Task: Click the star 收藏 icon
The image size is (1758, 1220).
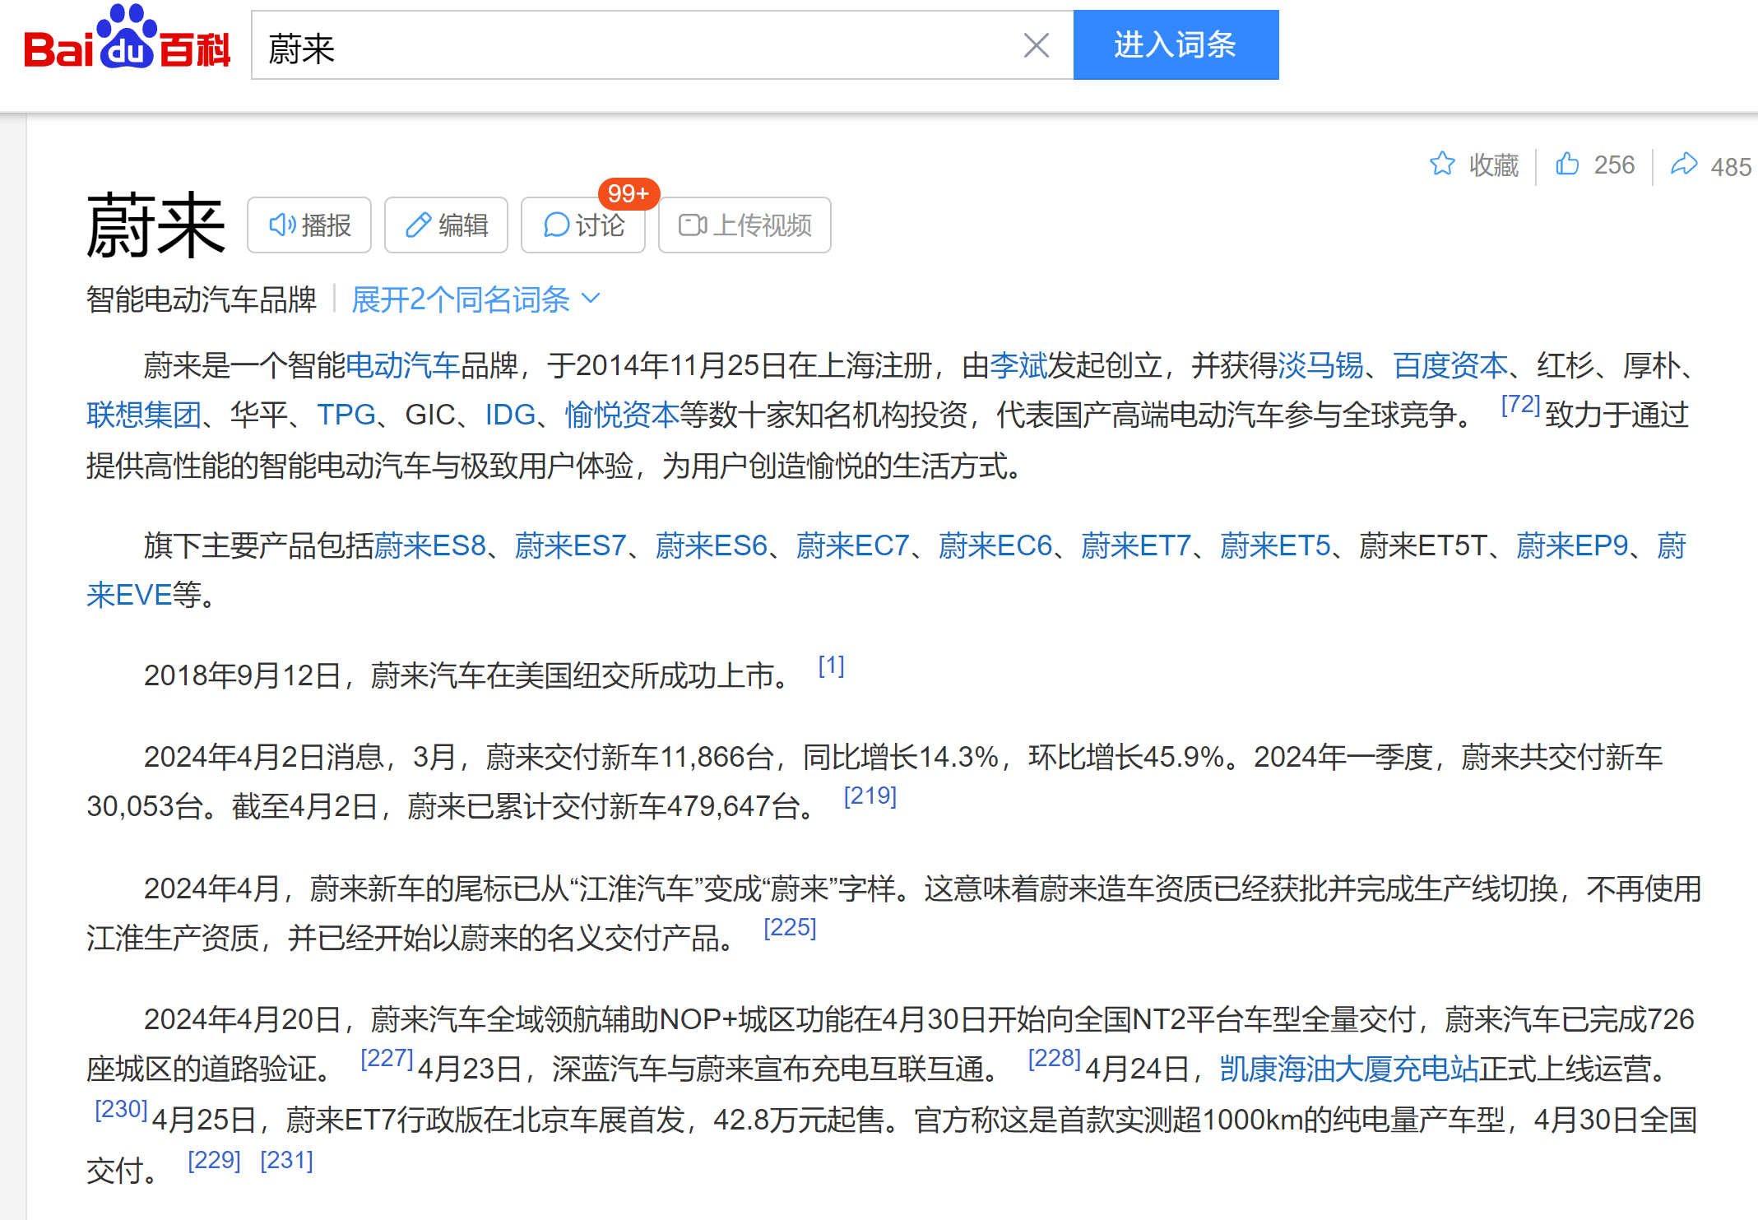Action: coord(1442,165)
